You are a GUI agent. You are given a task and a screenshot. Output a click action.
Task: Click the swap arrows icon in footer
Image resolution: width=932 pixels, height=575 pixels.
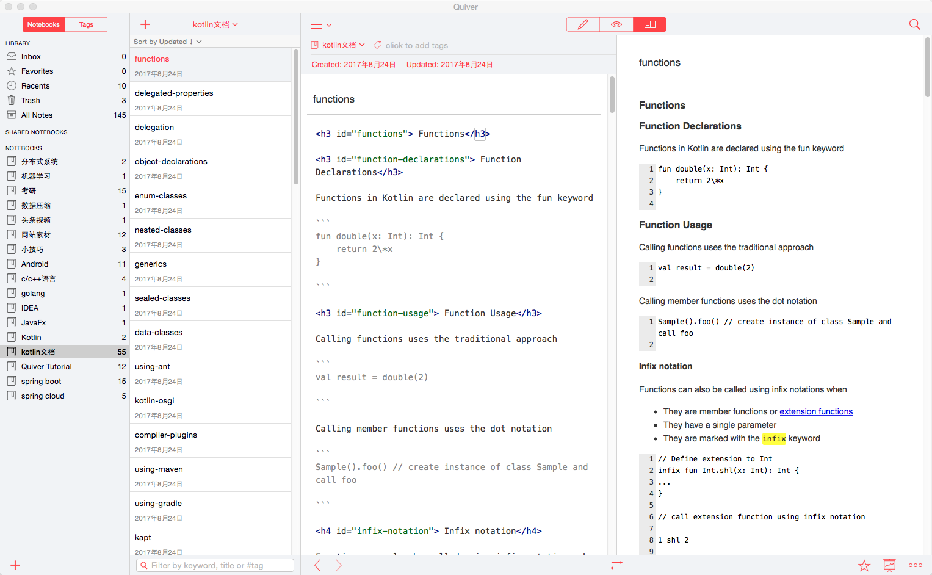coord(616,565)
